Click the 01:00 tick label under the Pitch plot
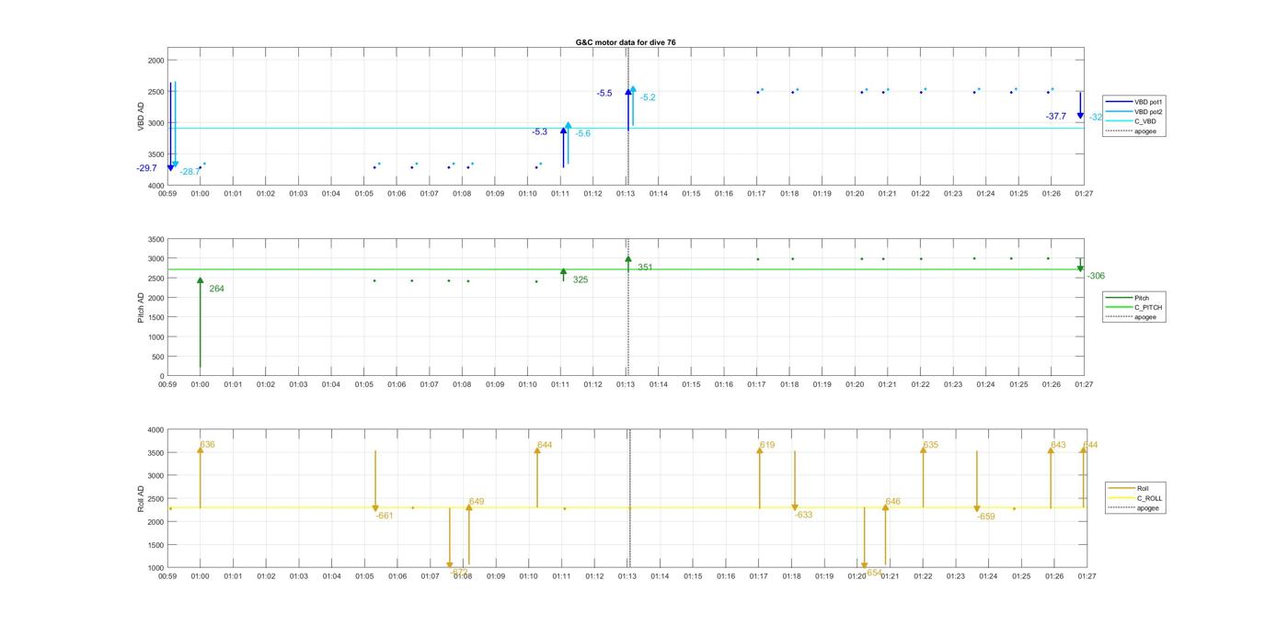This screenshot has height=637, width=1288. coord(200,384)
